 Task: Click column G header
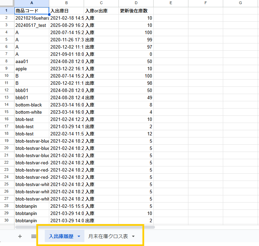click(x=240, y=3)
